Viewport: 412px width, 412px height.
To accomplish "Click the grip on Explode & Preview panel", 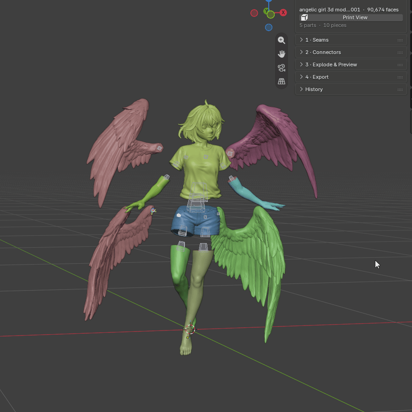I will (400, 65).
